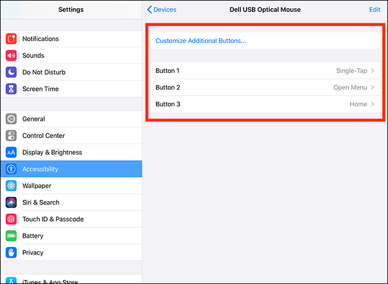
Task: Expand Button 1 Single-Tap chevron
Action: tap(372, 71)
